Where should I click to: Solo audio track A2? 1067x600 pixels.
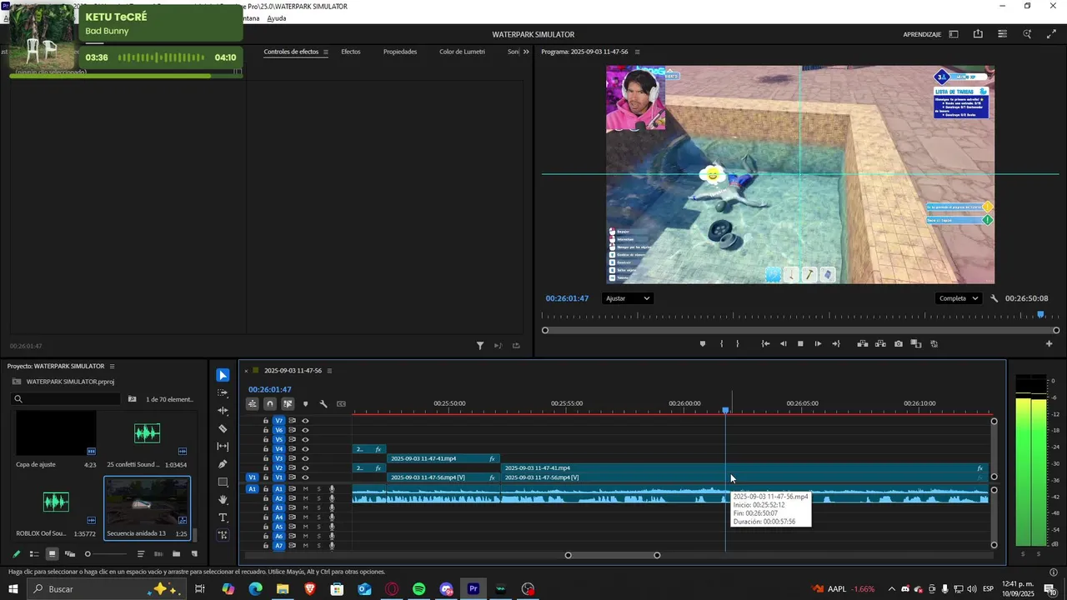pos(318,498)
